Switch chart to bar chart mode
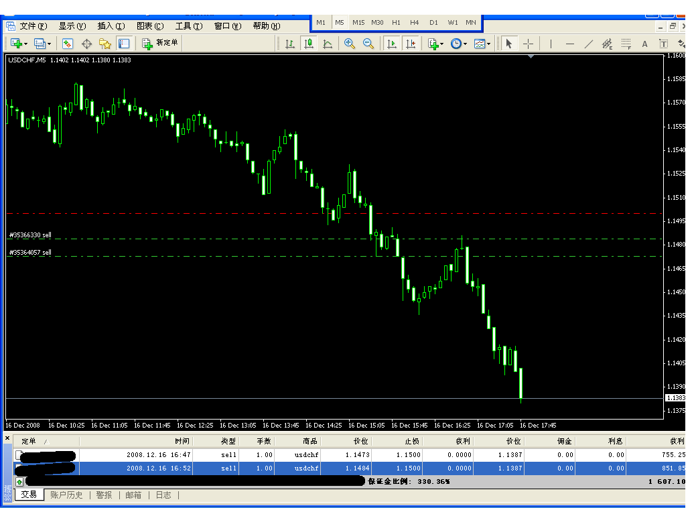694x508 pixels. (290, 44)
